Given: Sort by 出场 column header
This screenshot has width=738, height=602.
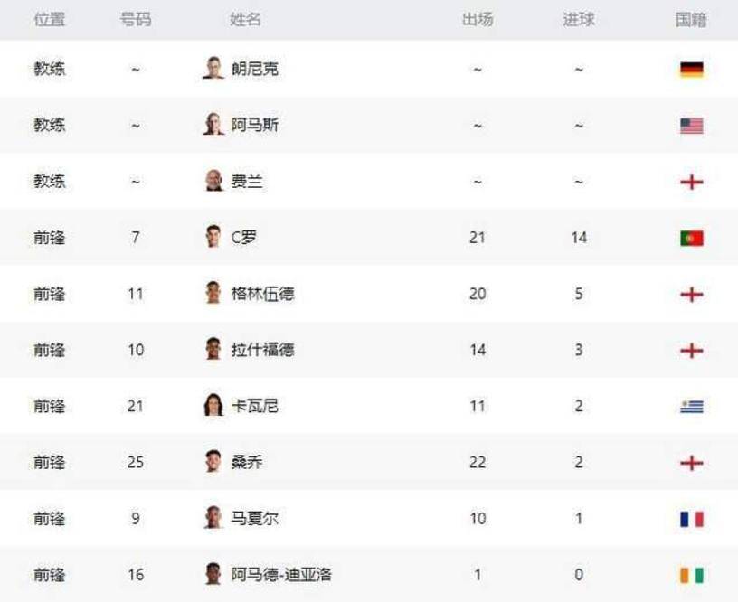Looking at the screenshot, I should (x=478, y=20).
